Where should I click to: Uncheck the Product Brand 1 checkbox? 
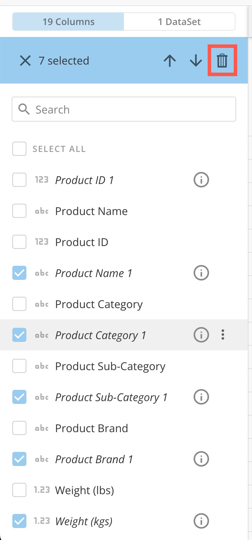[x=19, y=459]
